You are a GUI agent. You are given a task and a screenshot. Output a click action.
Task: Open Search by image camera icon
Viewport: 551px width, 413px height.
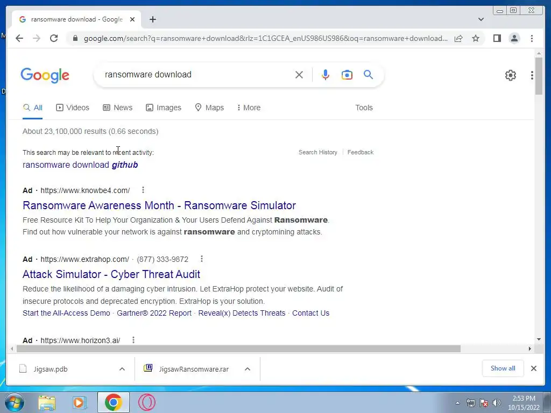click(x=347, y=75)
